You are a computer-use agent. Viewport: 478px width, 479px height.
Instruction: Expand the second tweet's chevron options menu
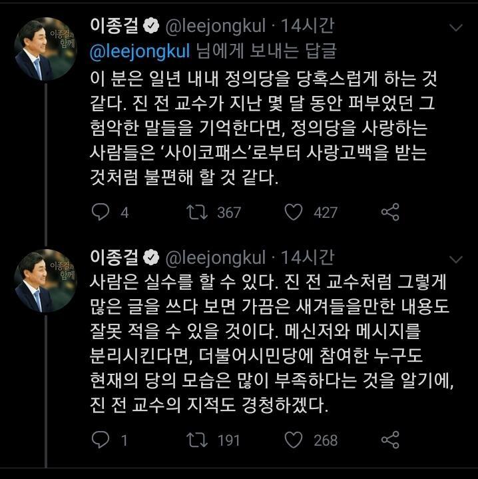456,258
